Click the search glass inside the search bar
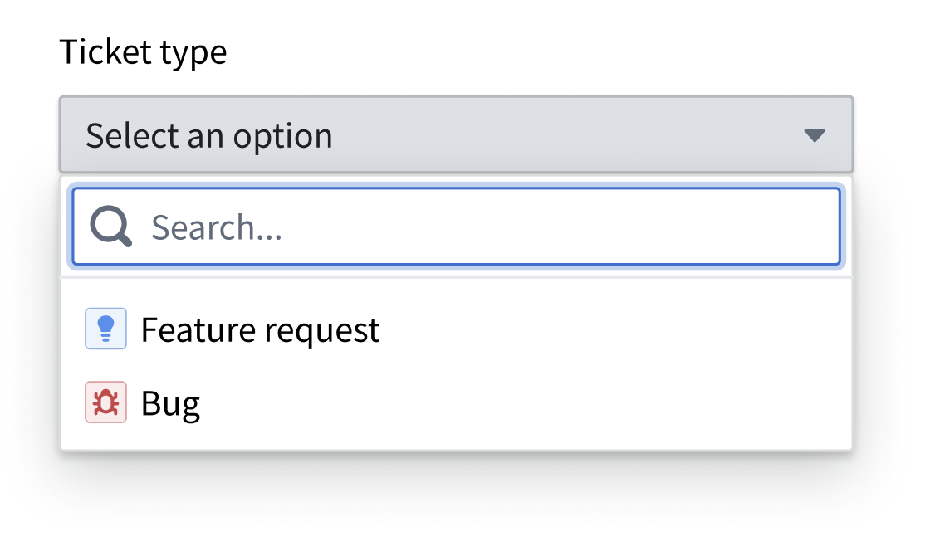 click(110, 225)
